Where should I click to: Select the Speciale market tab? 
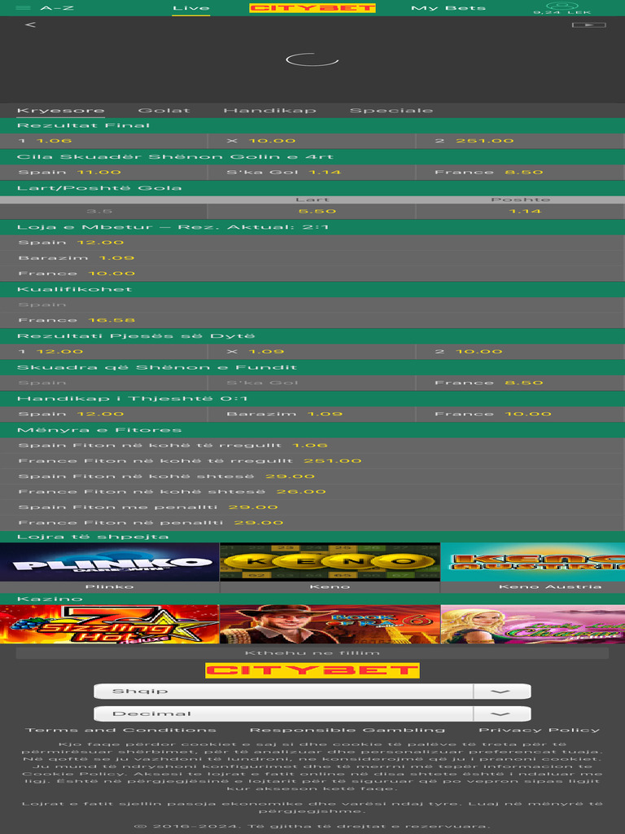point(391,110)
